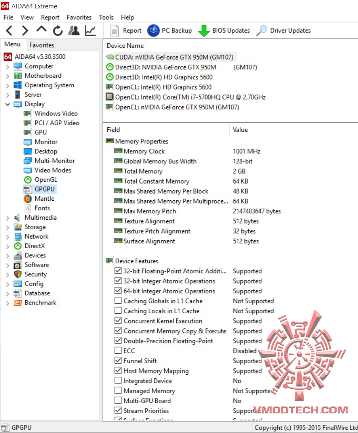Screen dimensions: 358x433
Task: Click the Back navigation arrow
Action: click(x=9, y=30)
